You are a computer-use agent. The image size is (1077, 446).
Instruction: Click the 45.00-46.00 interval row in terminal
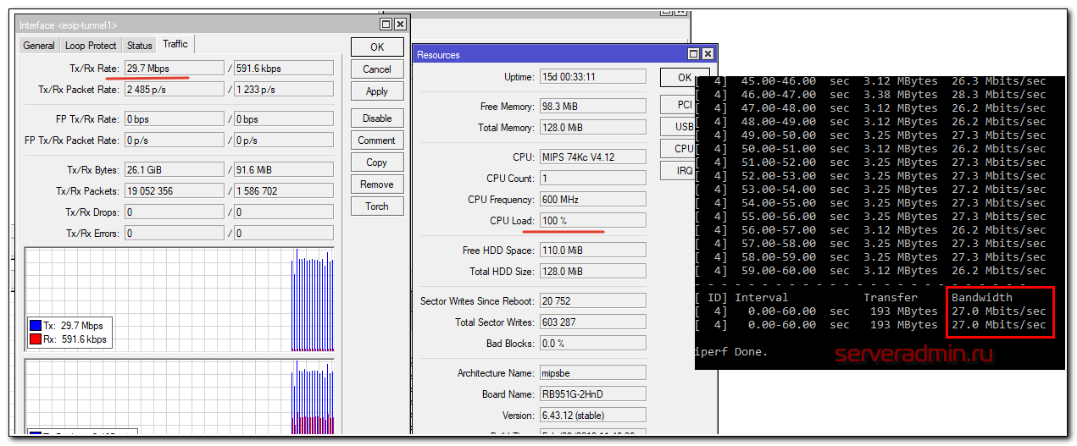pos(871,81)
